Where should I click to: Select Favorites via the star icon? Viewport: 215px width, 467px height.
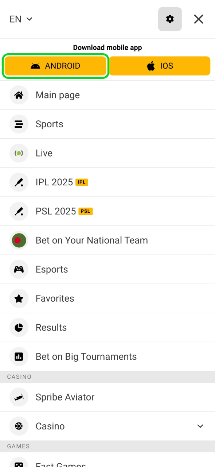click(19, 298)
